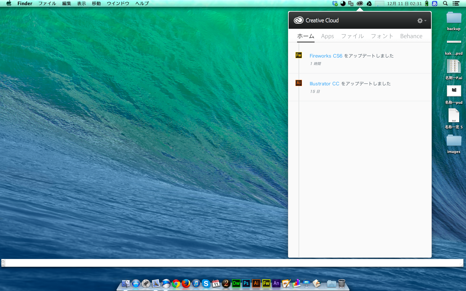The height and width of the screenshot is (291, 466).
Task: Open the ファイル menu in menu bar
Action: (47, 4)
